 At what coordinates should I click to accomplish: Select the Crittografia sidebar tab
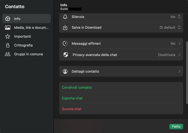coord(23,45)
